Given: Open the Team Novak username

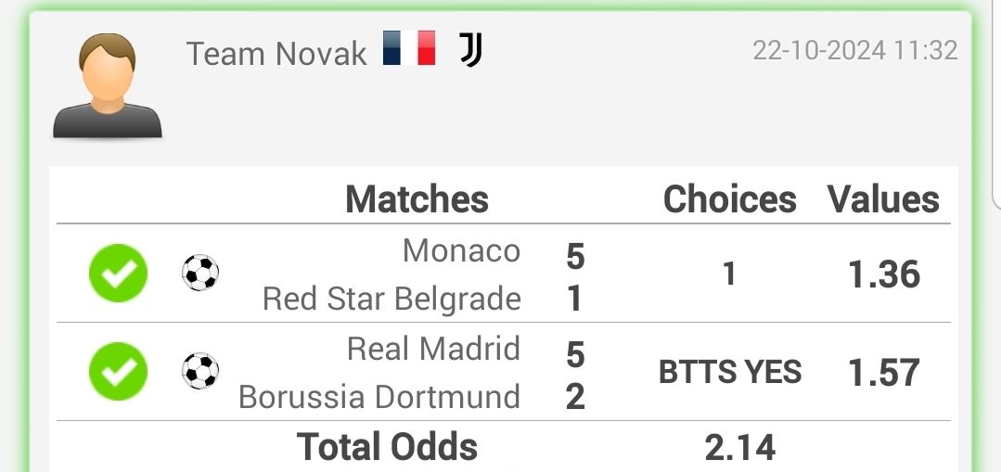Looking at the screenshot, I should (276, 54).
